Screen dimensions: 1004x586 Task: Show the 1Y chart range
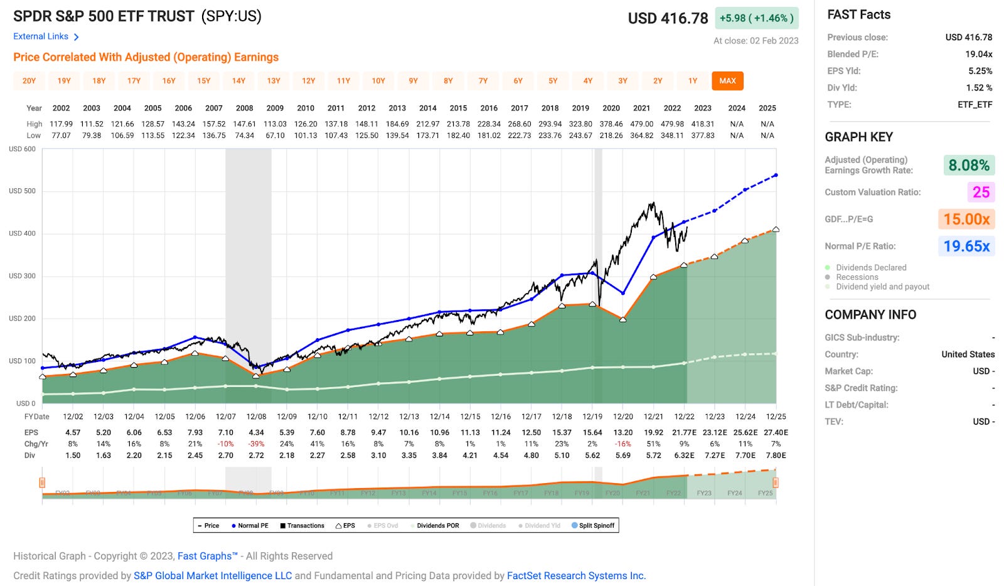pyautogui.click(x=693, y=81)
